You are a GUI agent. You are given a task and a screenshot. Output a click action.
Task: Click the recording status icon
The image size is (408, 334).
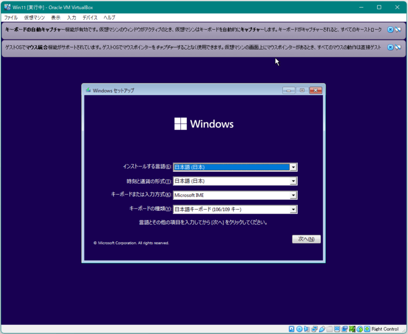[345, 329]
